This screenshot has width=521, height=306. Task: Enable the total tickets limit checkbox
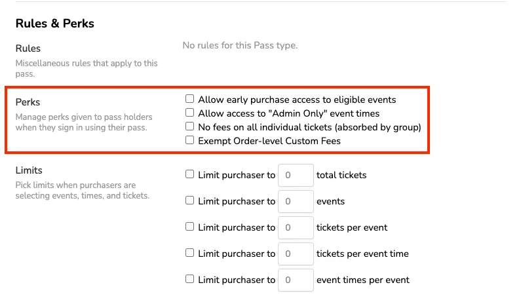(190, 174)
